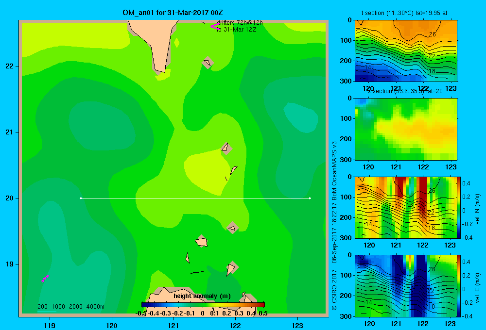
Task: Click the latitude label '20' on the main map
Action: point(10,198)
